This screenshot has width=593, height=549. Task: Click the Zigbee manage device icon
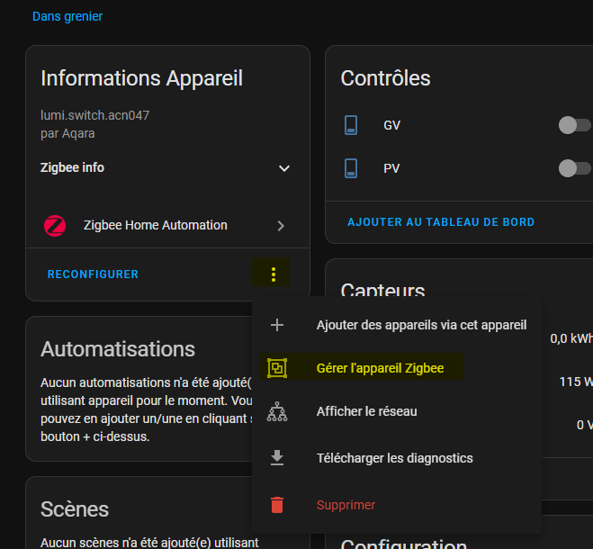pos(277,367)
